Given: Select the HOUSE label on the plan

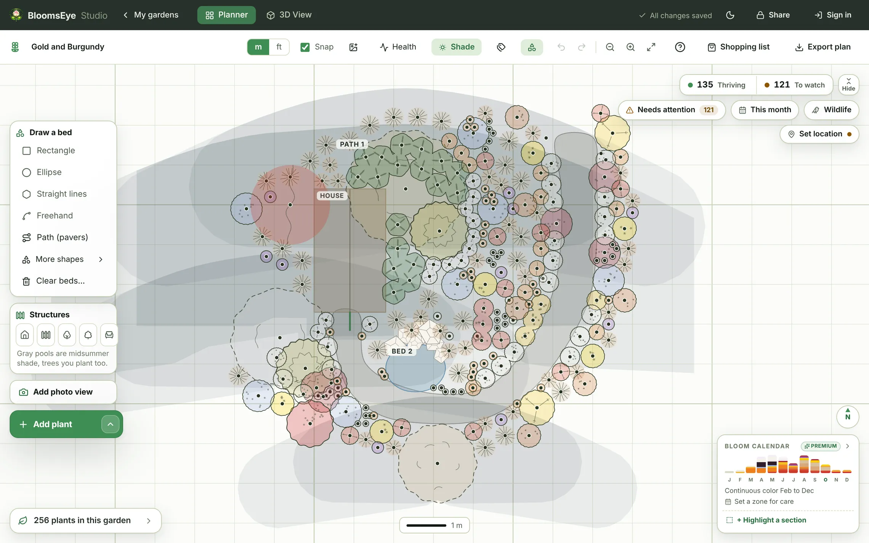Looking at the screenshot, I should (332, 196).
